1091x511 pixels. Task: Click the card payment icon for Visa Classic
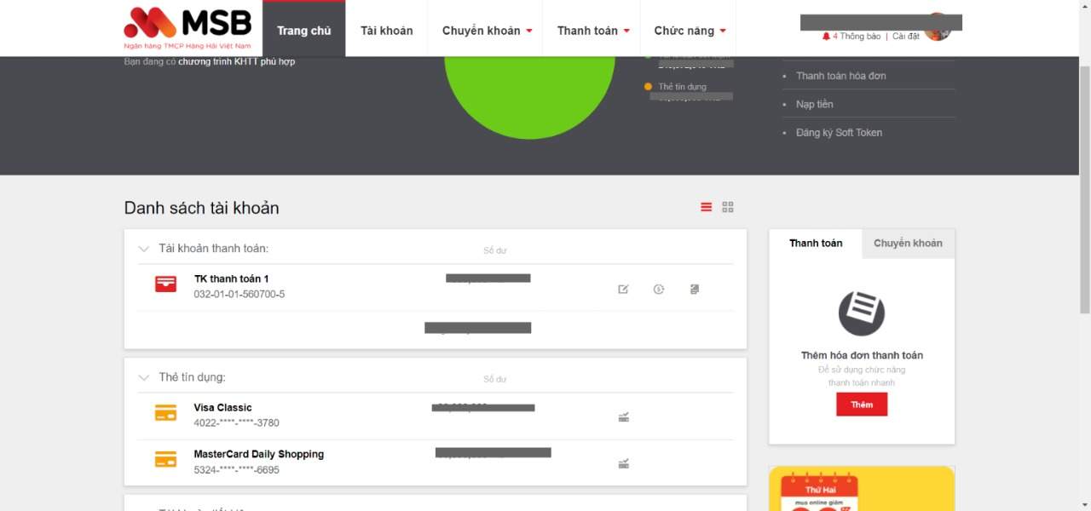pos(623,417)
